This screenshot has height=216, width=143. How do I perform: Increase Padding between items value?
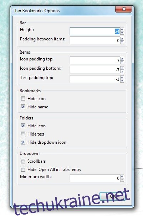coord(122,39)
